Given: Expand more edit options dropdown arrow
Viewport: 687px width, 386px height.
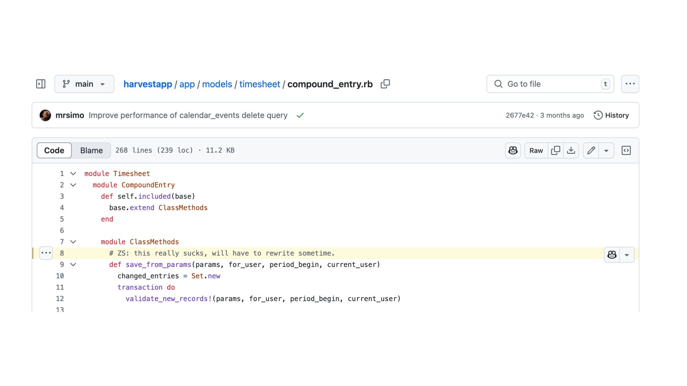Looking at the screenshot, I should 606,150.
